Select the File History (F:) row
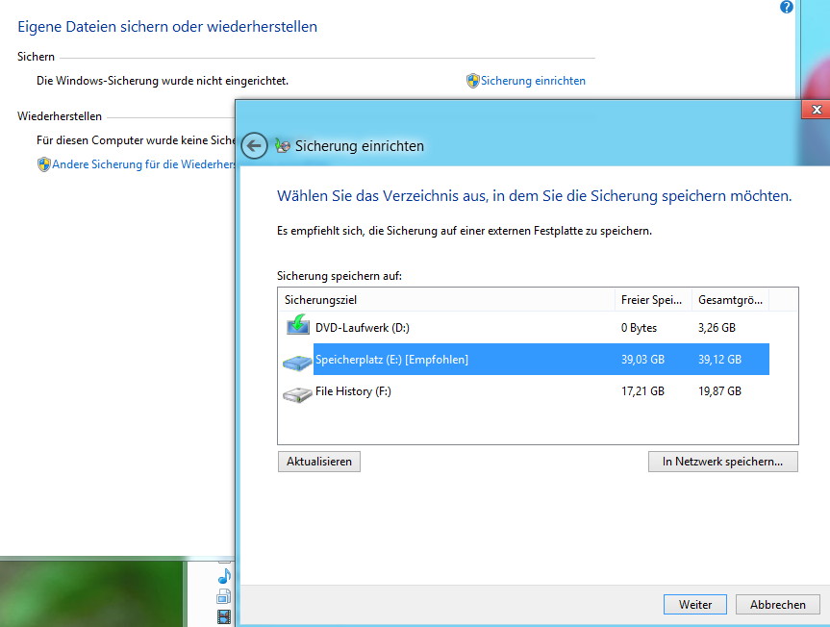The width and height of the screenshot is (830, 627). coord(524,391)
